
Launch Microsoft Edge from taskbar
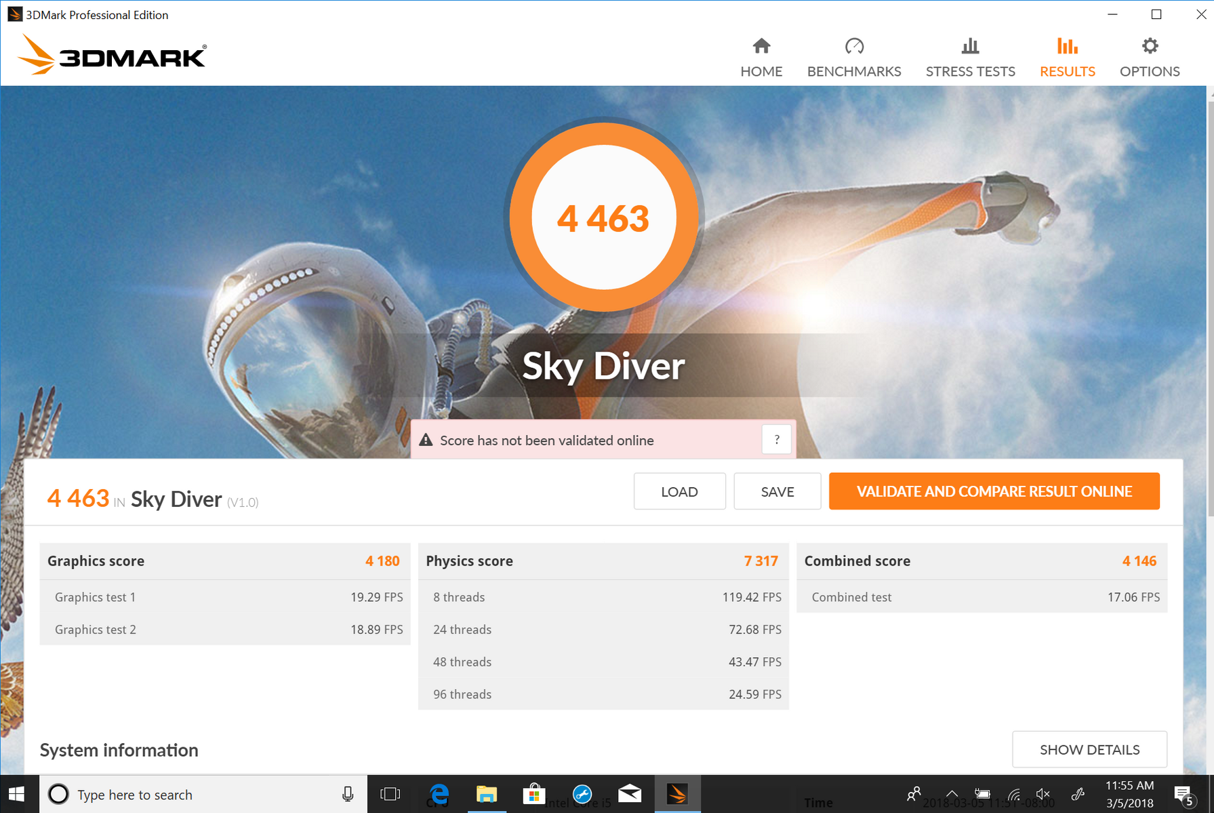point(439,794)
